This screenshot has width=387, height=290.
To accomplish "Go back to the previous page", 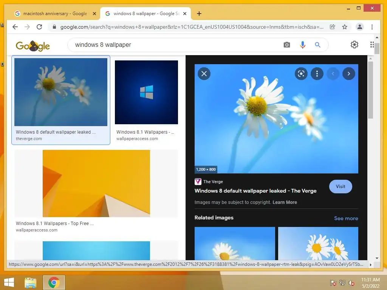I will [15, 27].
